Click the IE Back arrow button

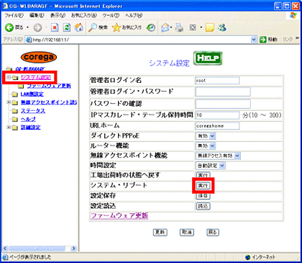(x=9, y=27)
